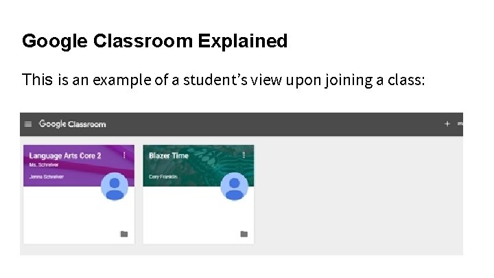Click Jenna Schreiver's profile avatar

click(x=115, y=187)
